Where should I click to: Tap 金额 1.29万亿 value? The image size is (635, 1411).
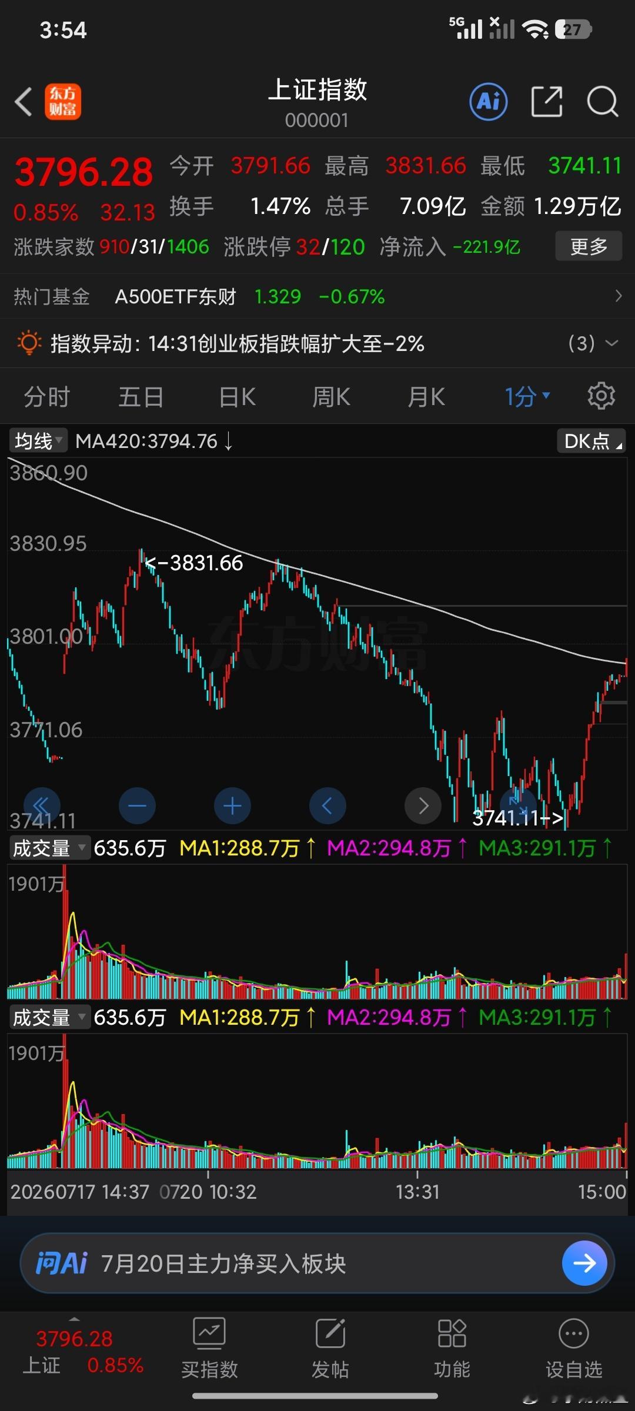click(577, 206)
